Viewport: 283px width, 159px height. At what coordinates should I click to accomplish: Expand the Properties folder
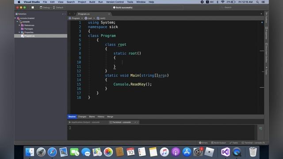click(x=19, y=32)
